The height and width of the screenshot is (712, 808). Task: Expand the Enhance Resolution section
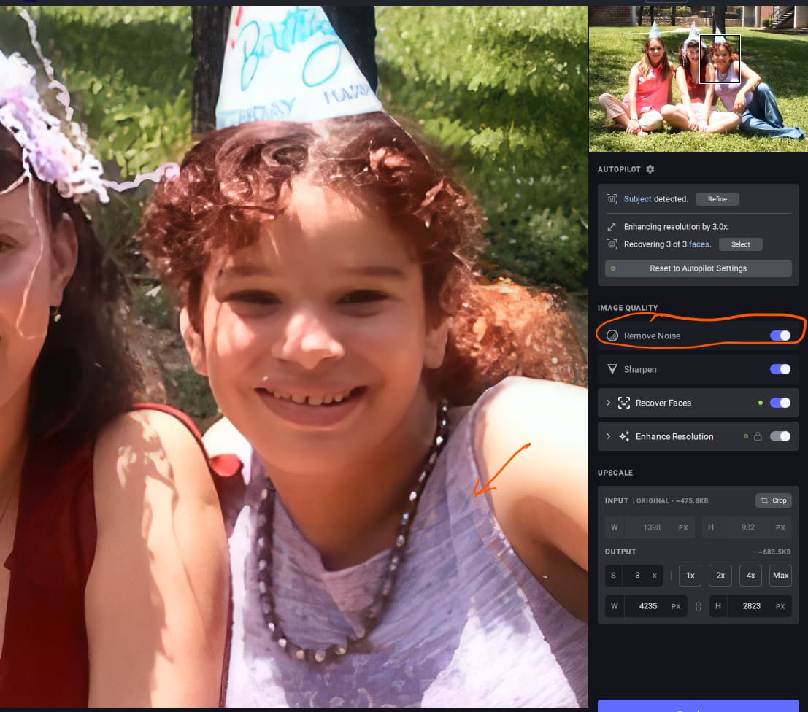[x=608, y=436]
